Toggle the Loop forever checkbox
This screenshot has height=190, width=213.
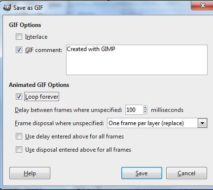19,97
